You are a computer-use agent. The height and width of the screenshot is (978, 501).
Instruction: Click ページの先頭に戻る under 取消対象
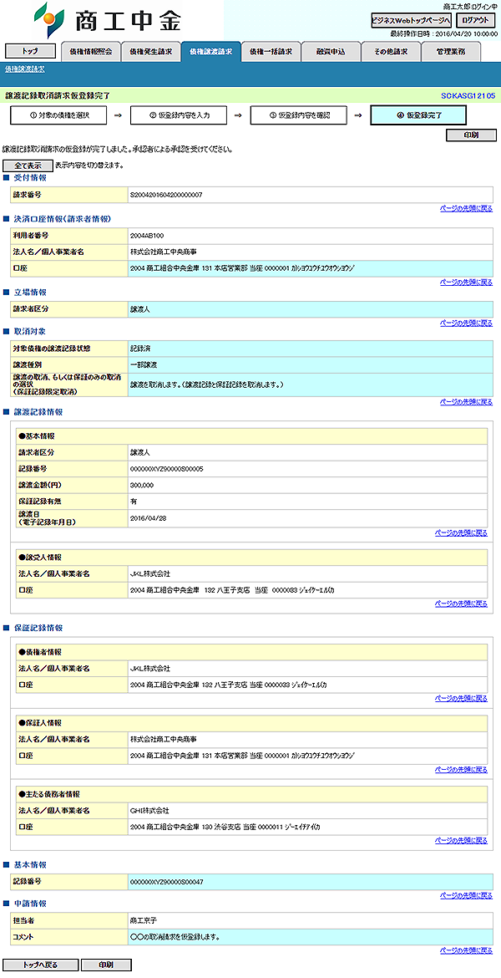(466, 402)
